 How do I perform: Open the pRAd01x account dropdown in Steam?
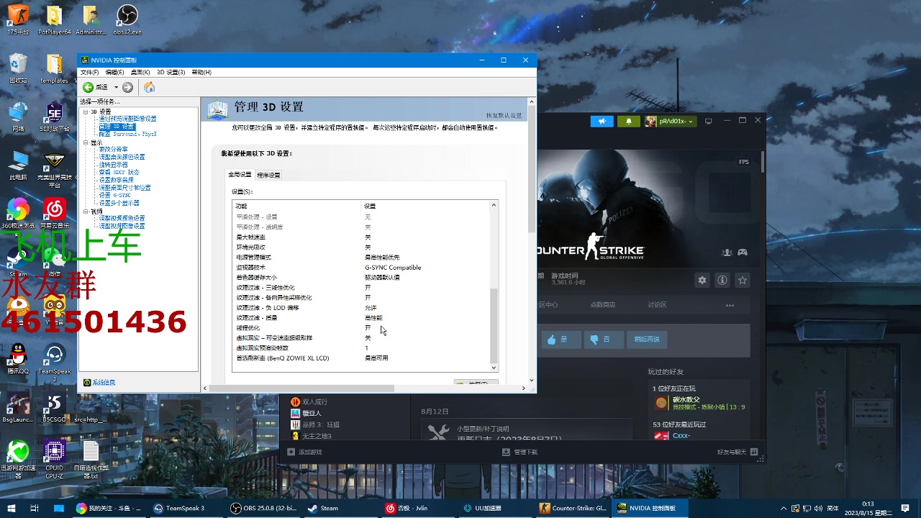670,121
